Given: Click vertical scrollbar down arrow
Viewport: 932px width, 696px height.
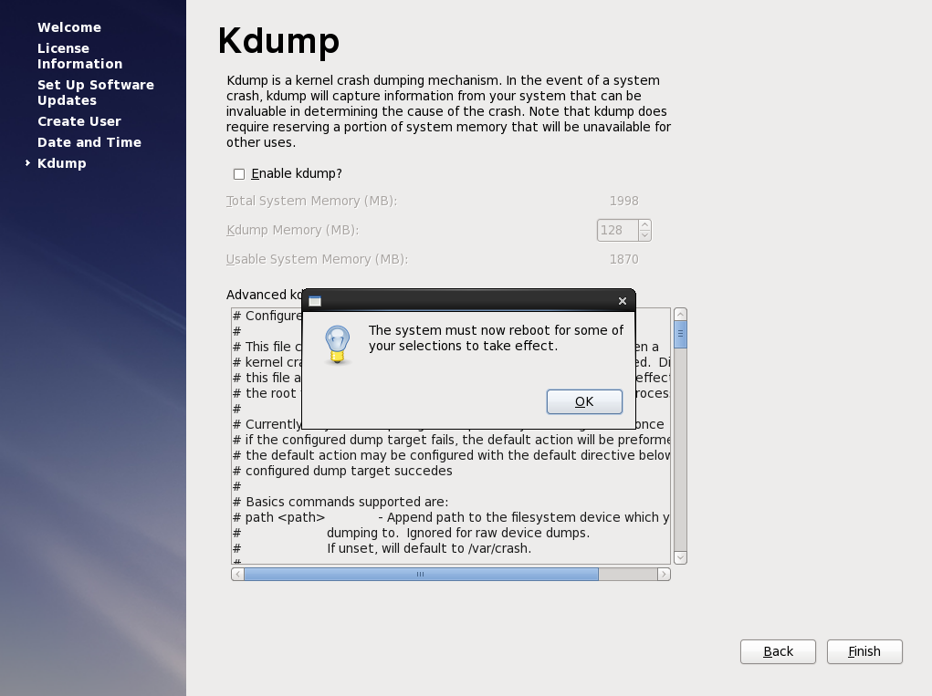Looking at the screenshot, I should [681, 557].
